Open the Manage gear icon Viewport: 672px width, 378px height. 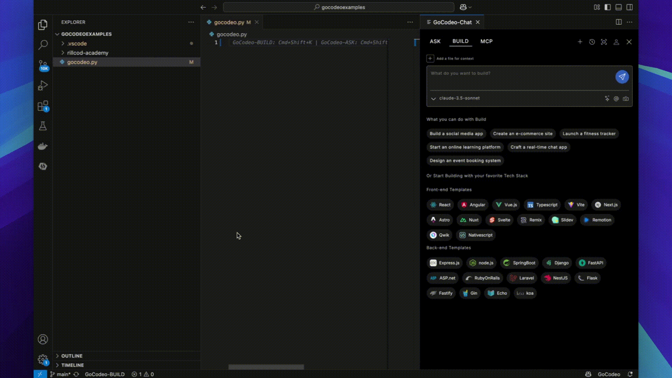(43, 359)
